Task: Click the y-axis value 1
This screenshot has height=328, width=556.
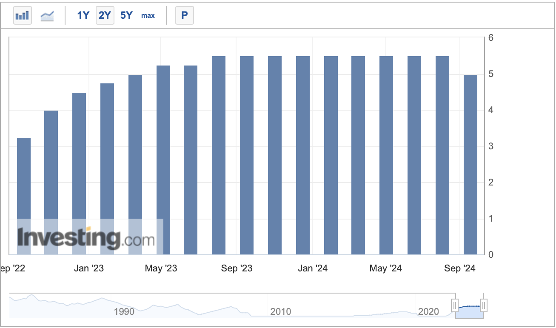Action: click(x=490, y=219)
